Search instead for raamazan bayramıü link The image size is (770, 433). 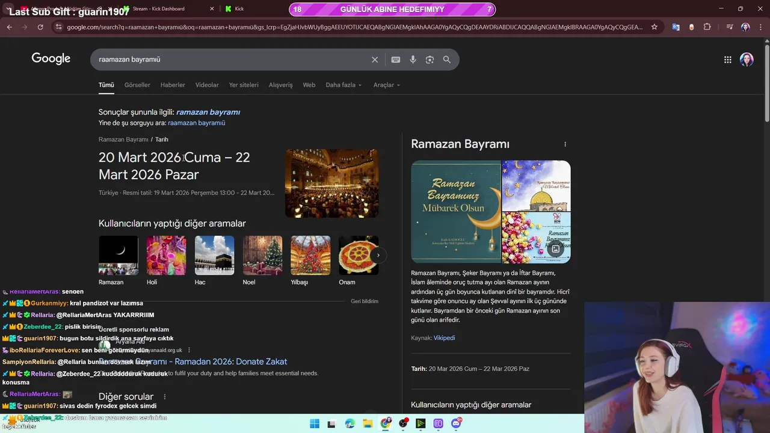pos(197,123)
